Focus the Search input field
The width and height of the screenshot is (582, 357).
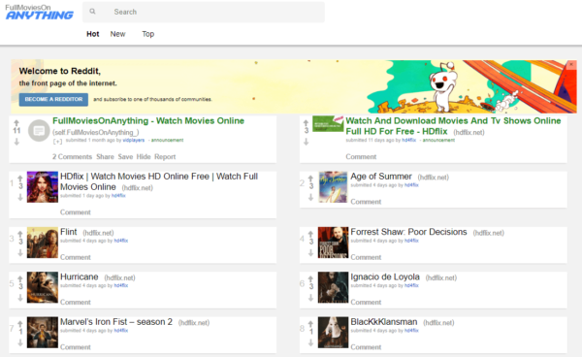pyautogui.click(x=204, y=12)
